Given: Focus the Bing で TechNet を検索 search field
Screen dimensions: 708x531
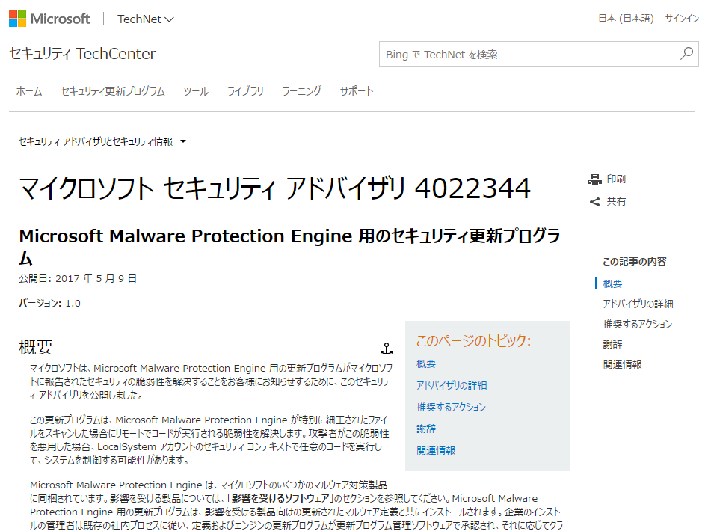Looking at the screenshot, I should 527,54.
